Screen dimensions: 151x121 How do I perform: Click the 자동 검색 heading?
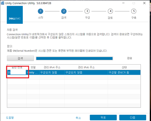[12, 30]
